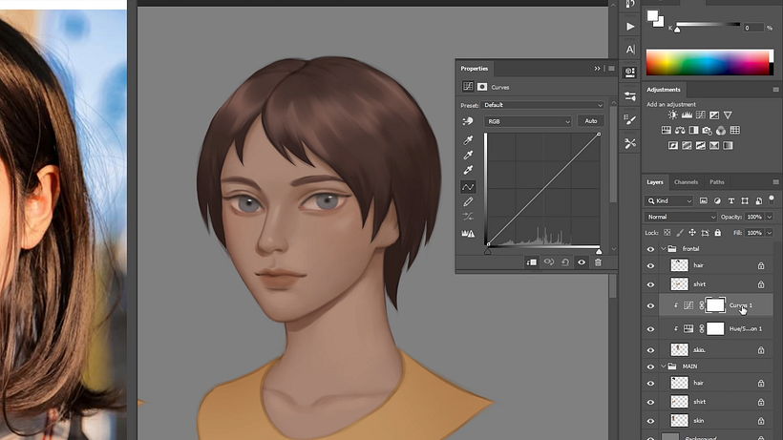The height and width of the screenshot is (440, 783).
Task: Open the Actions panel play icon
Action: (630, 27)
